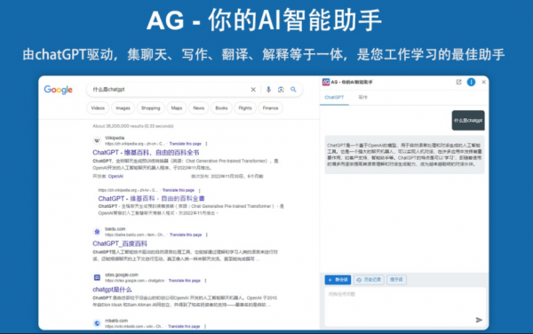The image size is (533, 334).
Task: Send the message with the paper-plane icon
Action: 479,320
